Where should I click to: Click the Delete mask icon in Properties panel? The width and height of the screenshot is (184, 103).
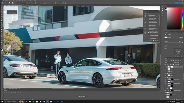tap(182, 56)
